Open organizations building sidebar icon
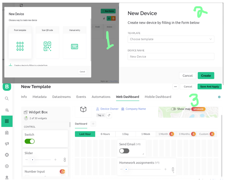Screen dimensions: 225x184 tap(7, 133)
